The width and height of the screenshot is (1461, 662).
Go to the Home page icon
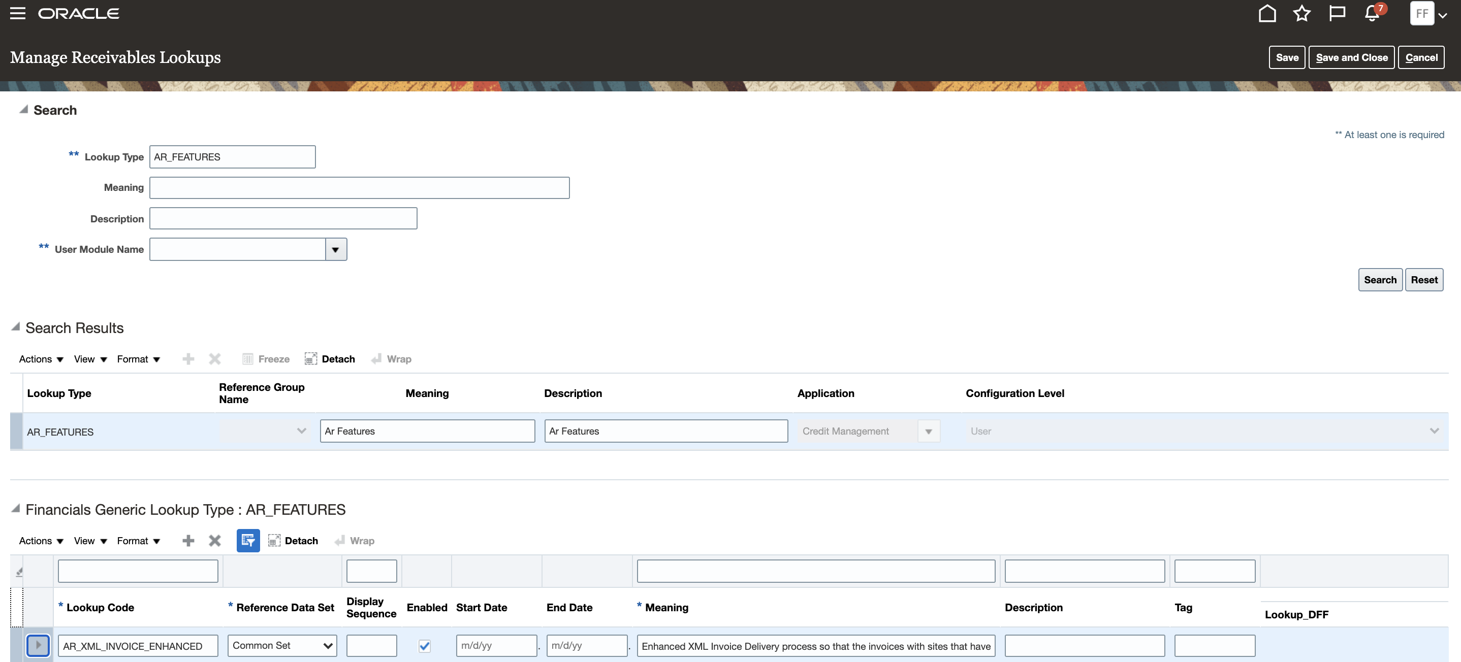point(1266,13)
